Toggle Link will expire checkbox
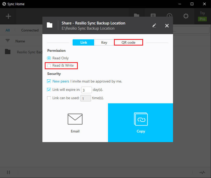Screen dimensions: 211x178 [49, 90]
